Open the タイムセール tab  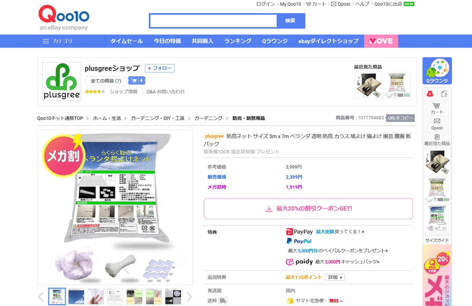pos(127,41)
